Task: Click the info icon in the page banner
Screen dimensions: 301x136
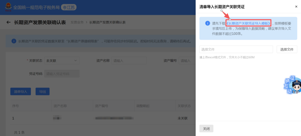Action: 14,41
